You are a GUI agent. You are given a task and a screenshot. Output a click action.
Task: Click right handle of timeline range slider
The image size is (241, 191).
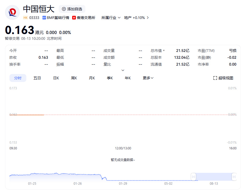click(x=234, y=177)
